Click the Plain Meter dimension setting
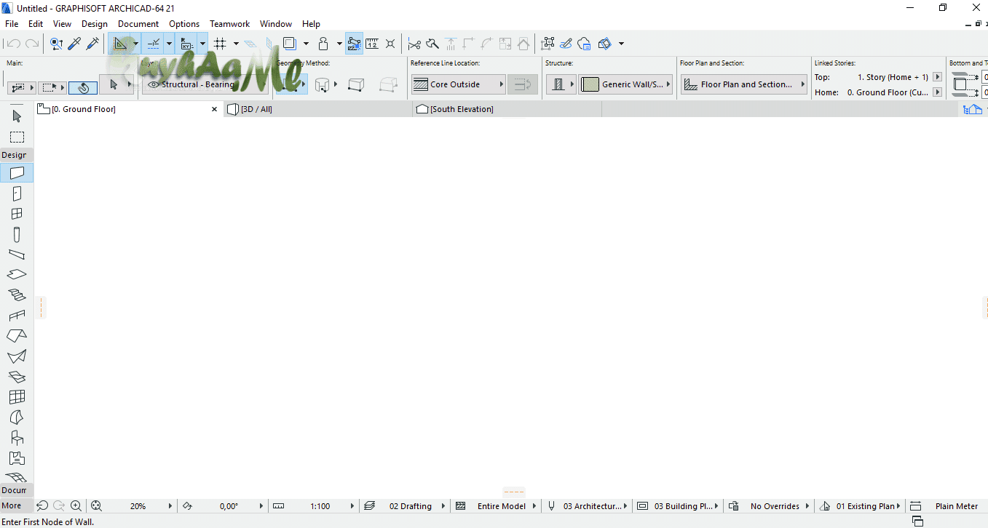Image resolution: width=988 pixels, height=528 pixels. (x=956, y=506)
